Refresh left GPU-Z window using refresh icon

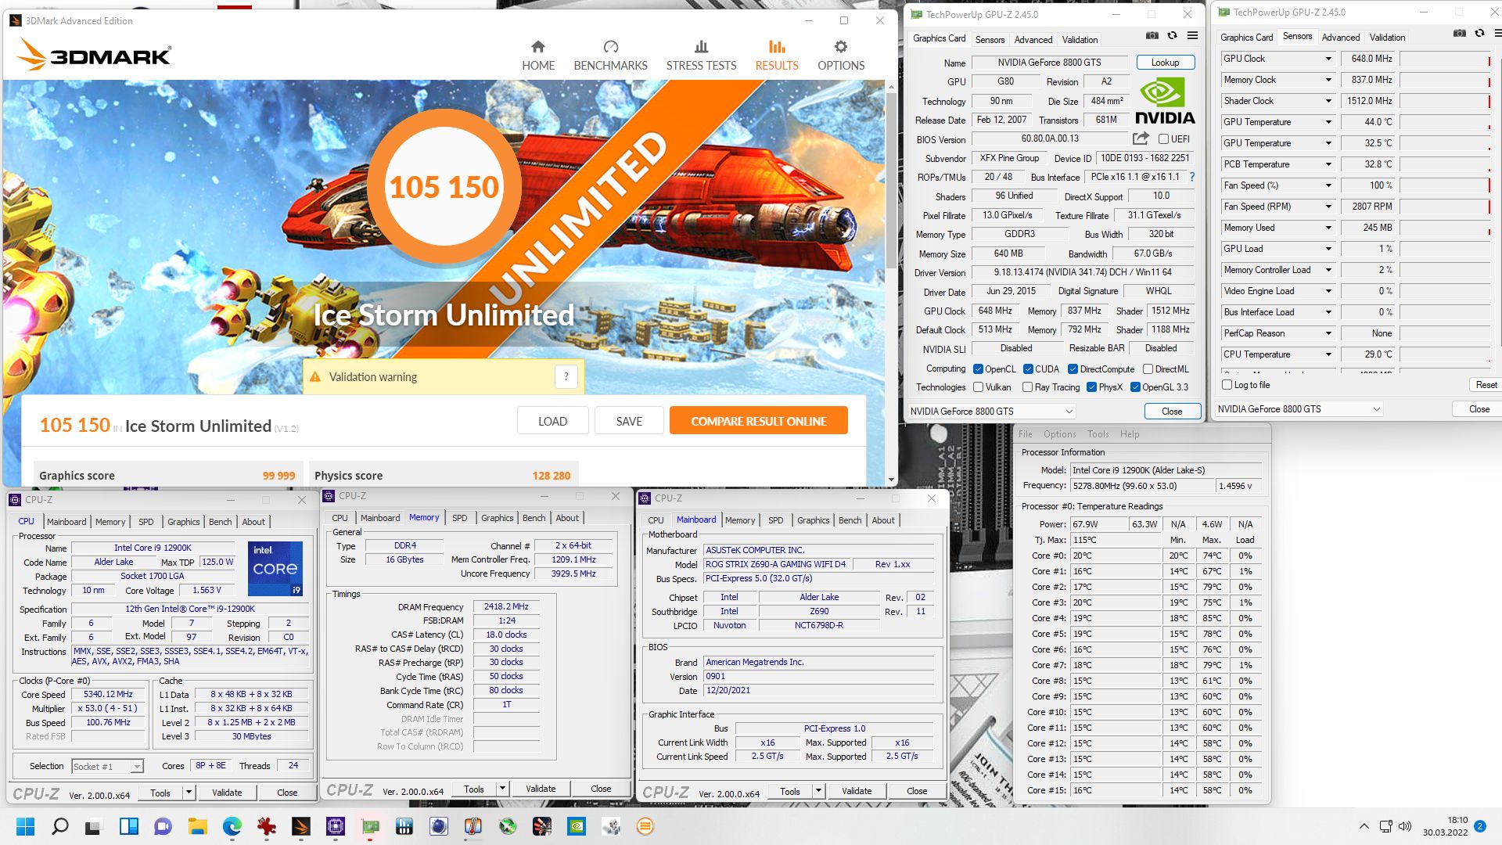coord(1172,35)
